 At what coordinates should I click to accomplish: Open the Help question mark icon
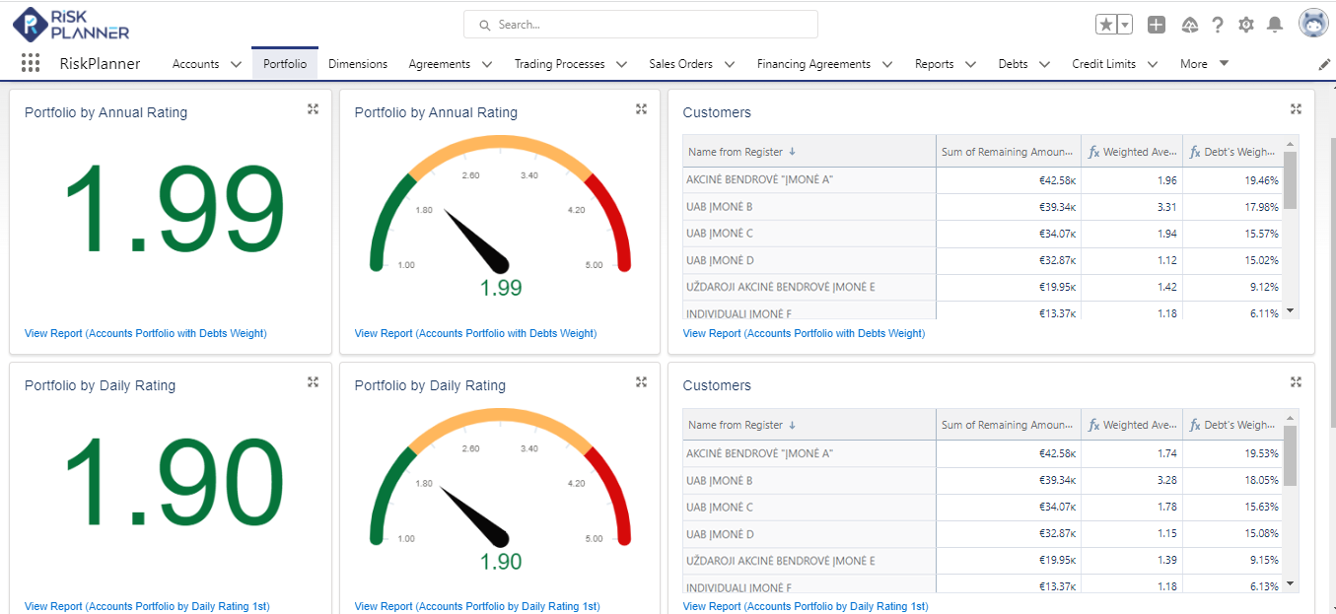click(x=1218, y=25)
